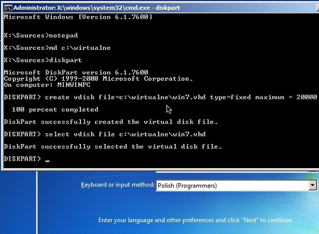Expand the keyboard input method dropdown arrow

(x=313, y=185)
